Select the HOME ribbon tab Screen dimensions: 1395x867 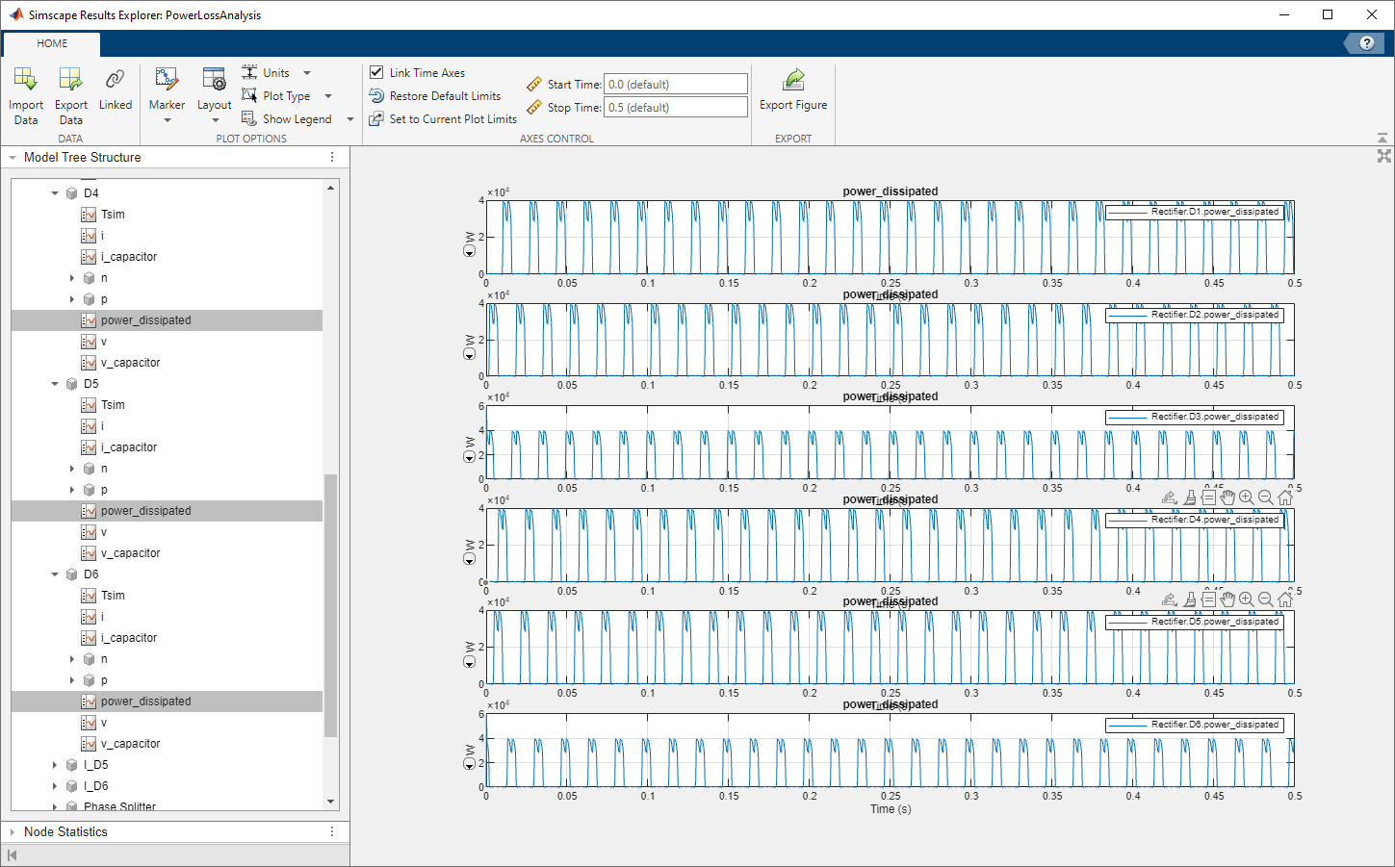[52, 43]
